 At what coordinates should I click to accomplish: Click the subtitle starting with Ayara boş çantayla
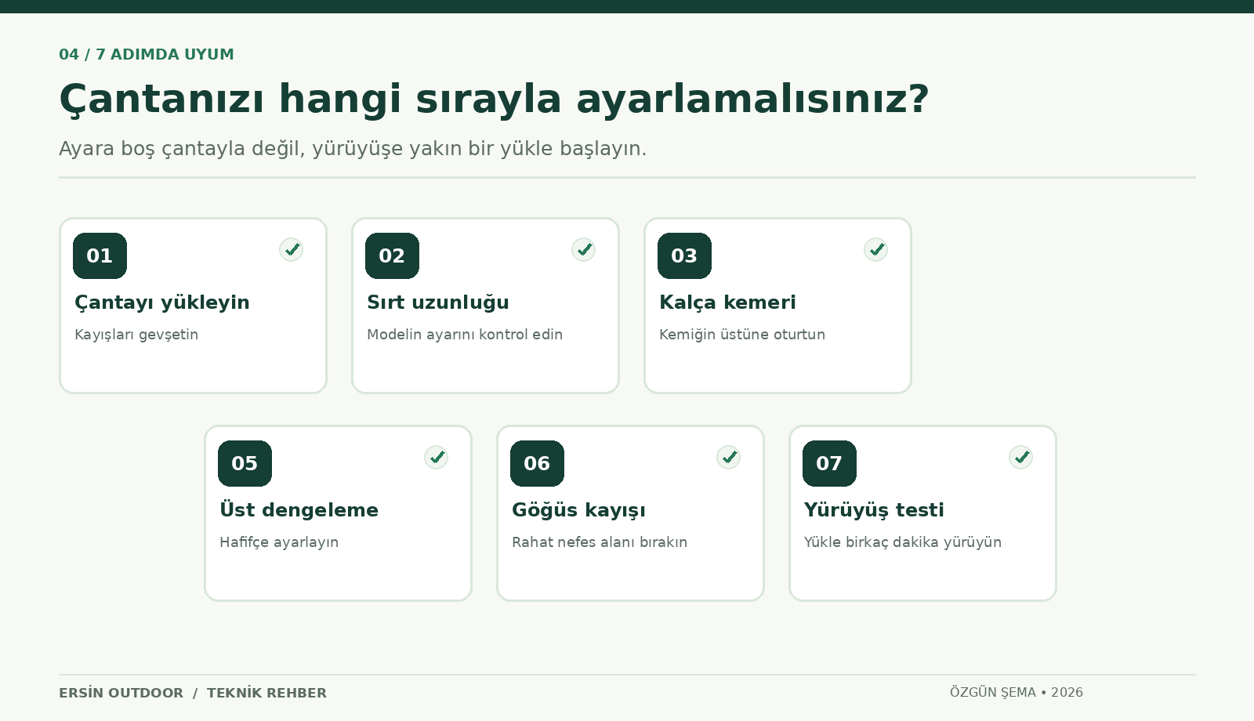tap(353, 149)
